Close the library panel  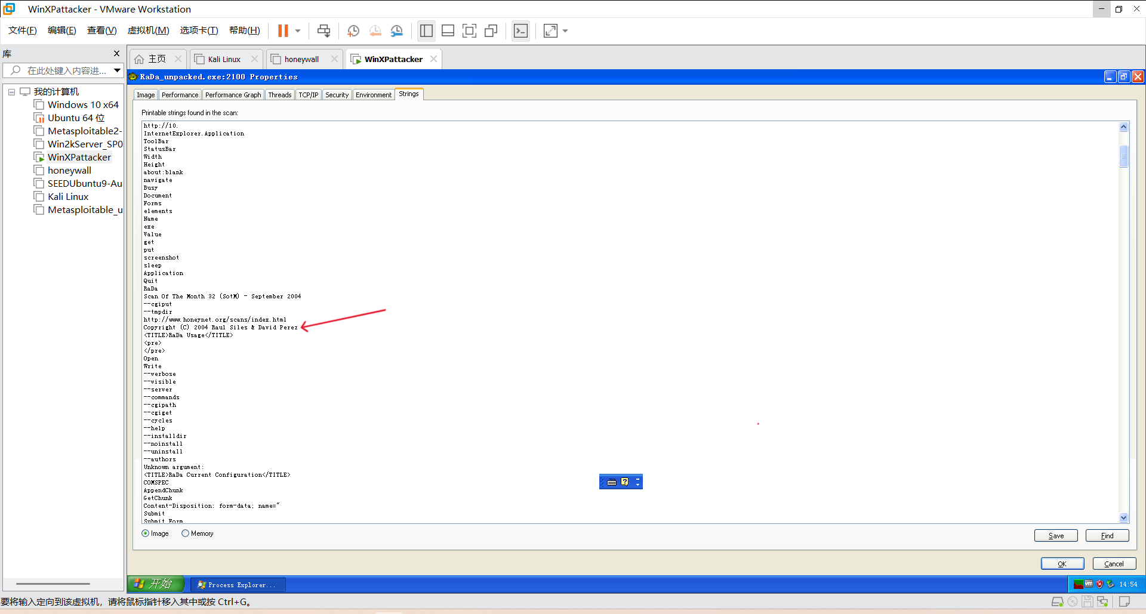[116, 54]
